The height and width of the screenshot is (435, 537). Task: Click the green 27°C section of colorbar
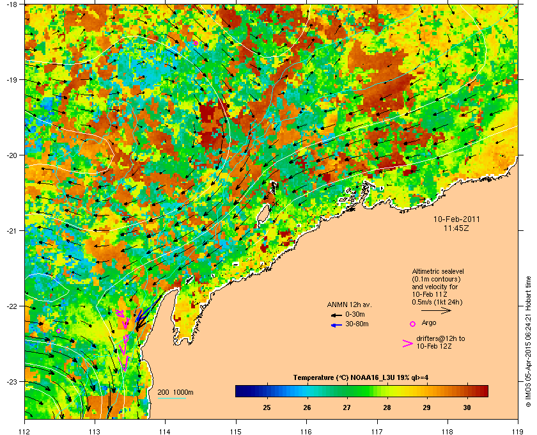point(347,391)
